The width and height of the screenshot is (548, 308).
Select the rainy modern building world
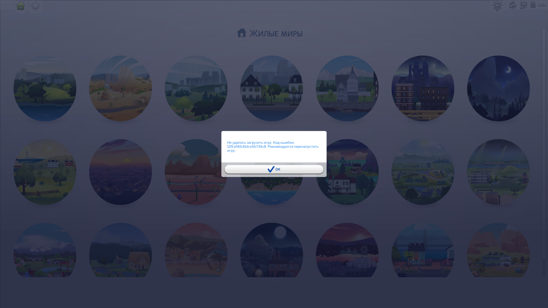499,172
